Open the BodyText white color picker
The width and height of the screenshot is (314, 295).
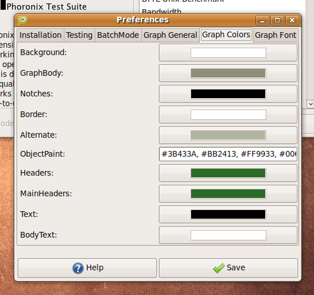[x=228, y=235]
